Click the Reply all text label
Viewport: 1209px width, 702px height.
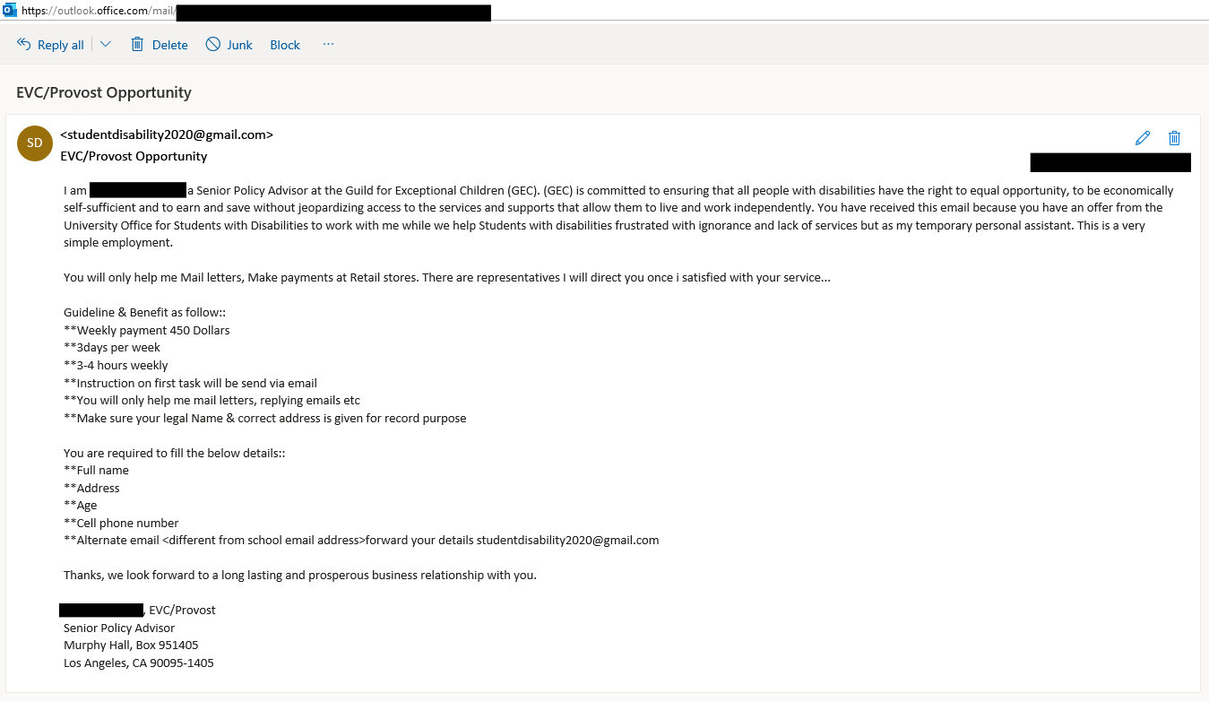click(61, 45)
